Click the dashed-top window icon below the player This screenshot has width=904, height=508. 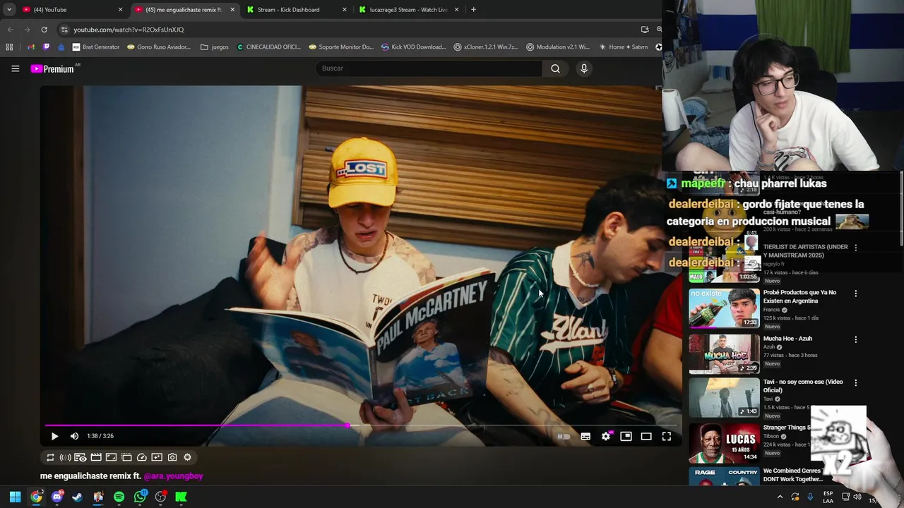[x=126, y=457]
